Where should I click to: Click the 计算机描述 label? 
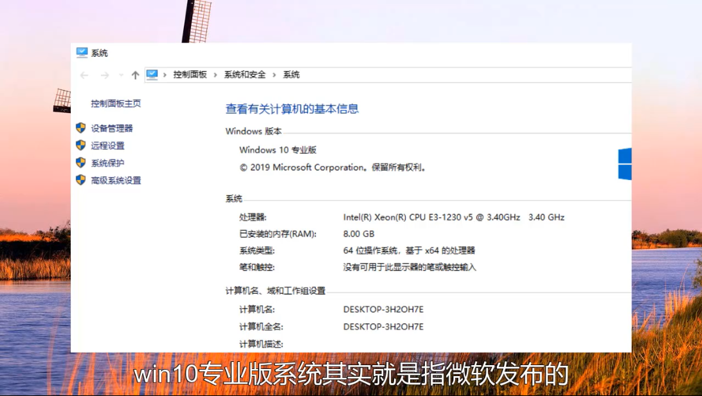click(261, 344)
